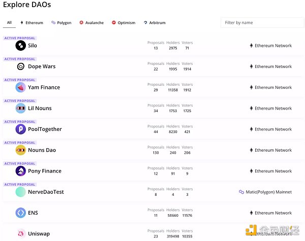Open the Pony Finance logo icon
The width and height of the screenshot is (305, 241).
pyautogui.click(x=21, y=171)
